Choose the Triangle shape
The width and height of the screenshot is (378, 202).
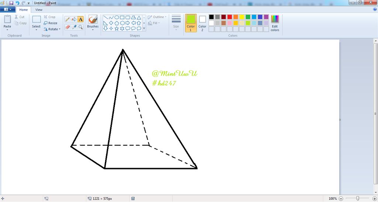tap(139, 17)
